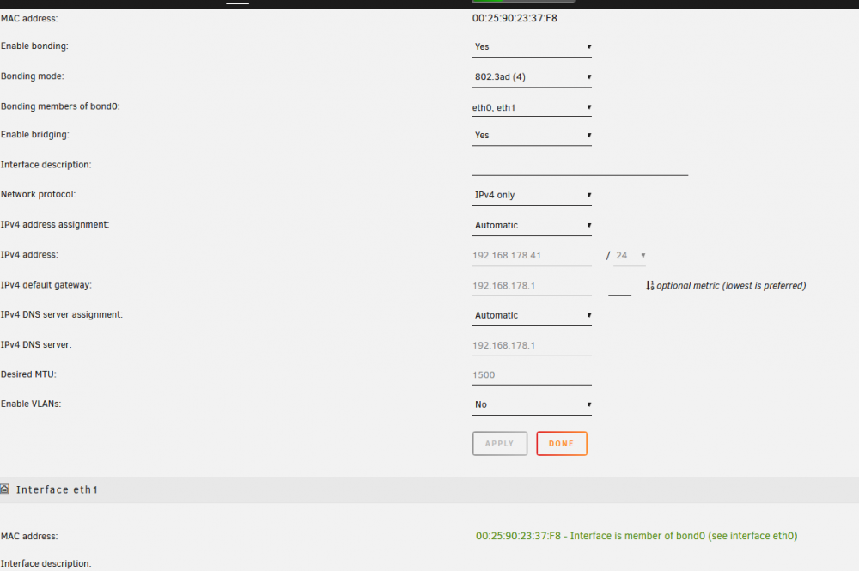Click the green eth1 bond0 member notice
Image resolution: width=859 pixels, height=571 pixels.
pos(636,536)
